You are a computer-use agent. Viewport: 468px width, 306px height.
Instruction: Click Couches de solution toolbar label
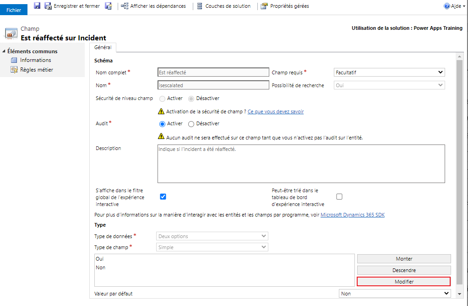coord(228,6)
